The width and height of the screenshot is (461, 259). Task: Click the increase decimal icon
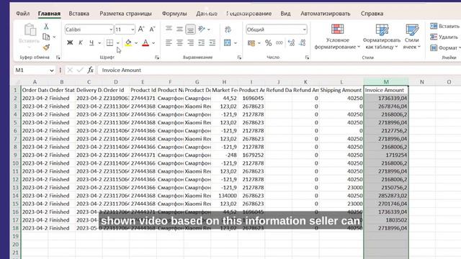click(291, 43)
